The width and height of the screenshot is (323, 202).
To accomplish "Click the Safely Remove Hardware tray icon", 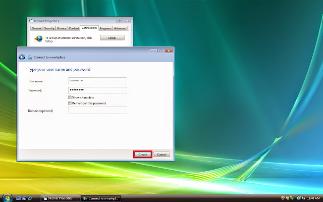I will pyautogui.click(x=292, y=198).
